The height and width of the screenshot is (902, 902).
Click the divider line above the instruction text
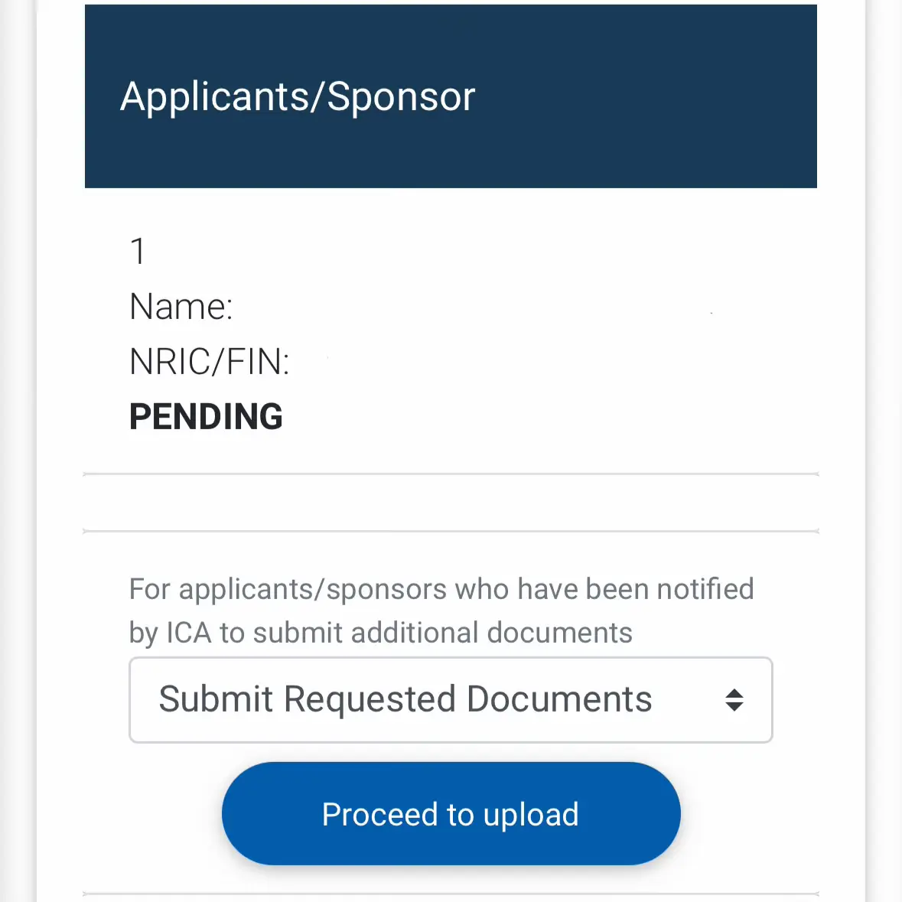pyautogui.click(x=451, y=531)
